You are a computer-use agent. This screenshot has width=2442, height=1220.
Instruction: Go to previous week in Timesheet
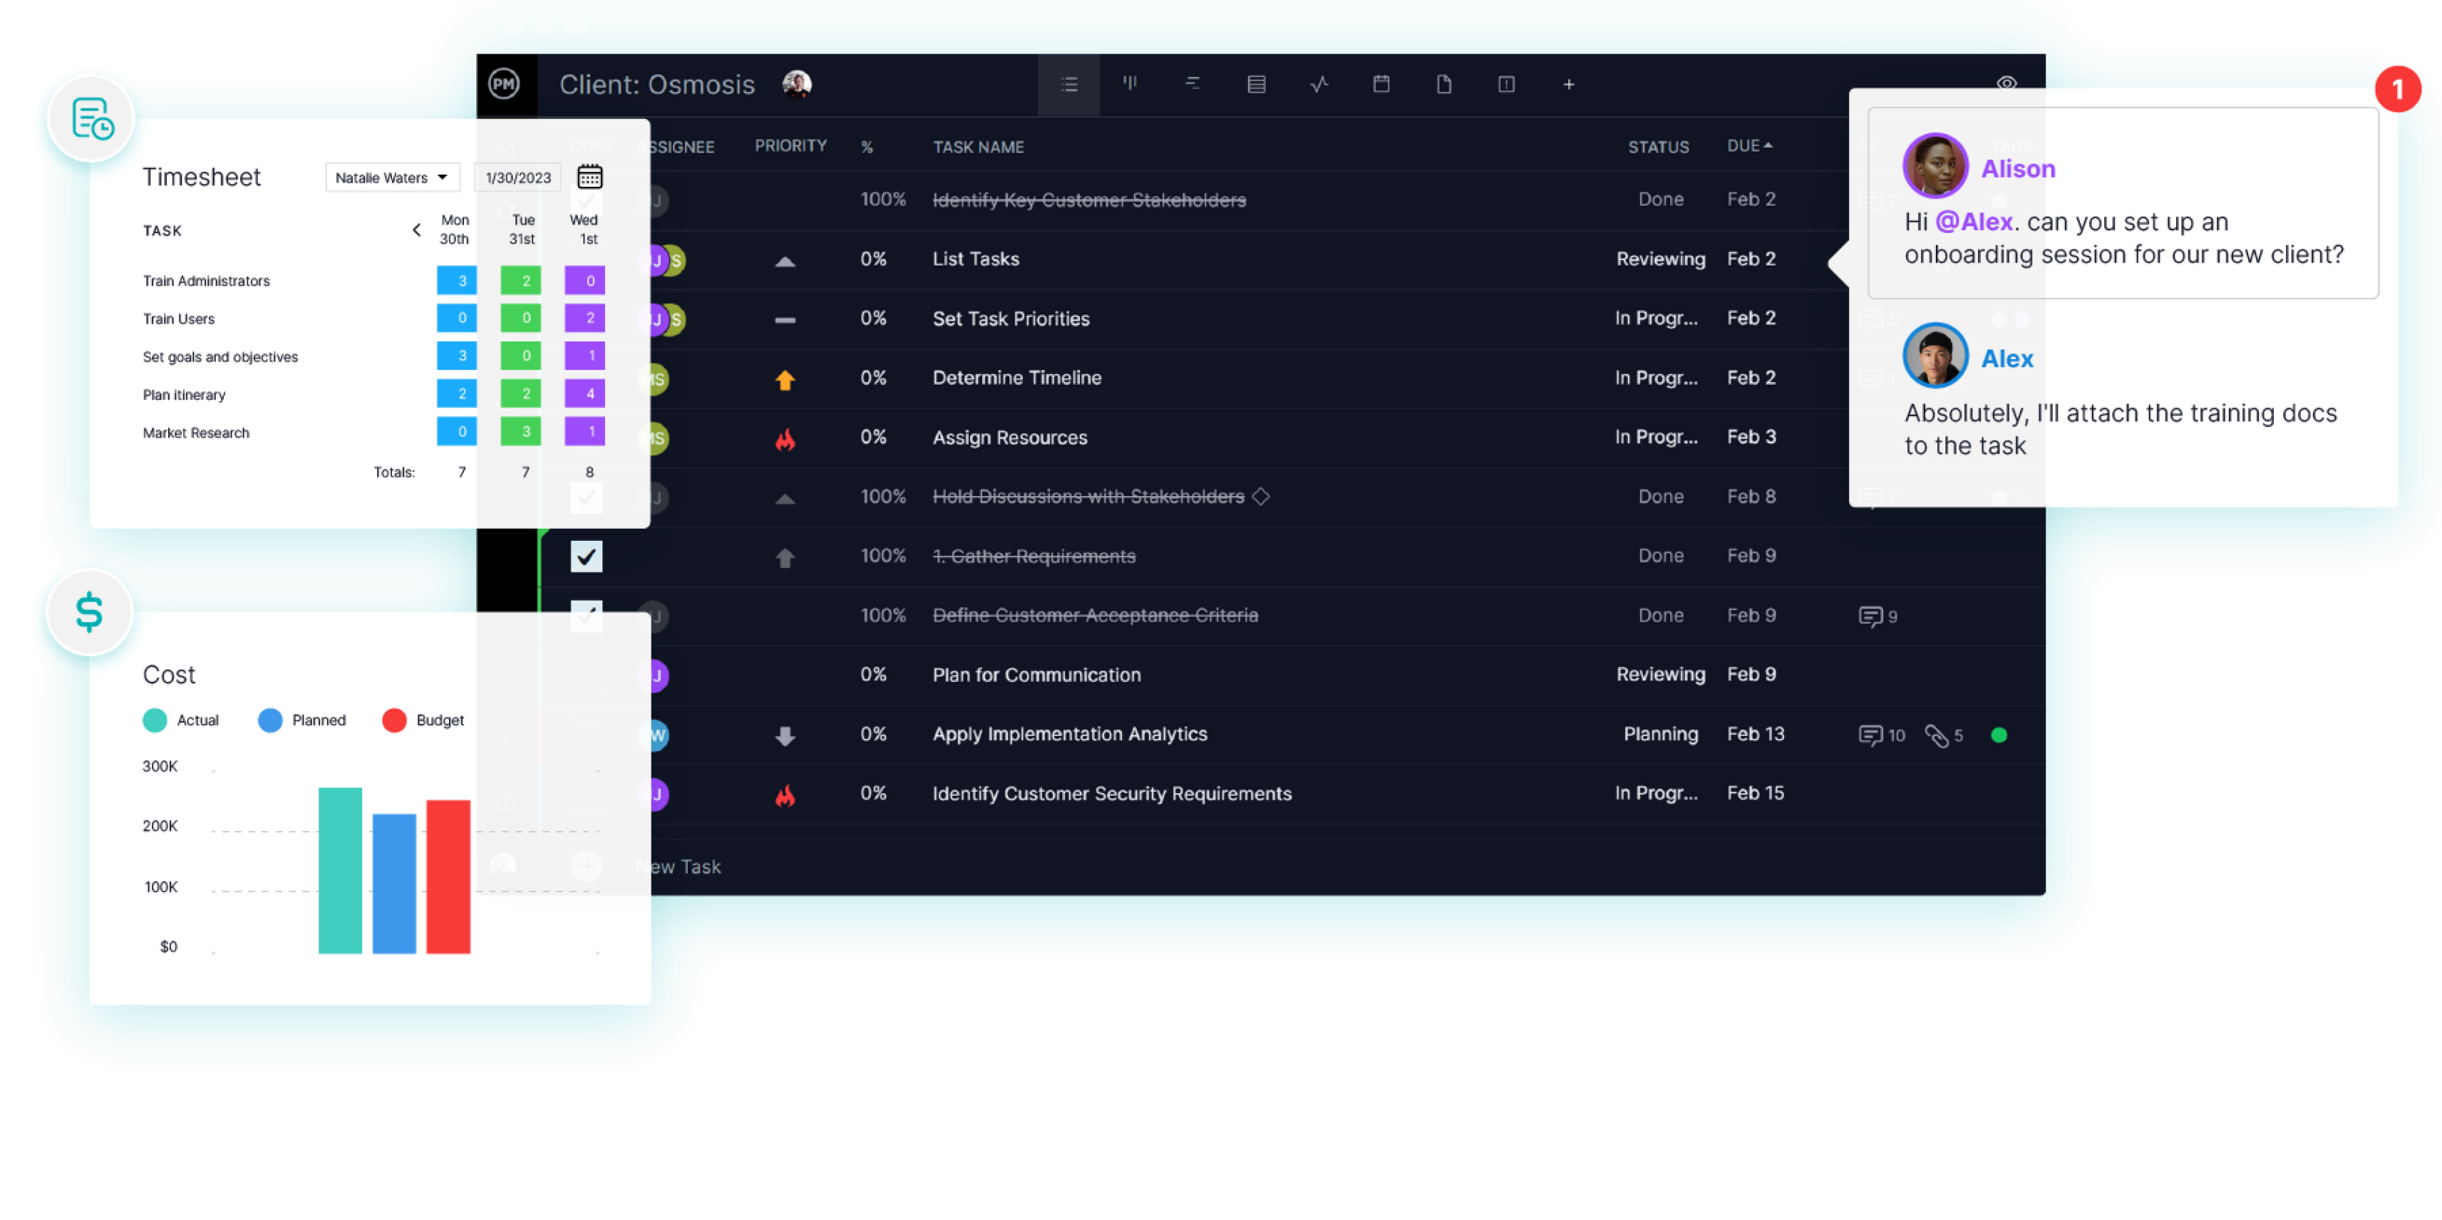[416, 229]
